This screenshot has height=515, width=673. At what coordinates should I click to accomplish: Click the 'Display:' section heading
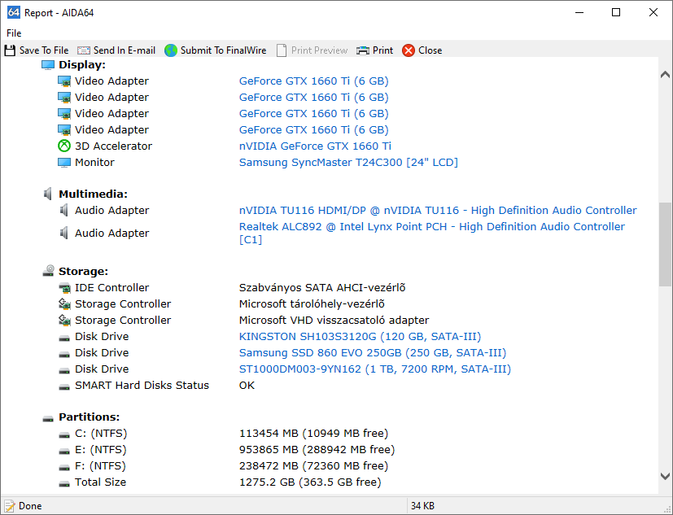tap(82, 65)
